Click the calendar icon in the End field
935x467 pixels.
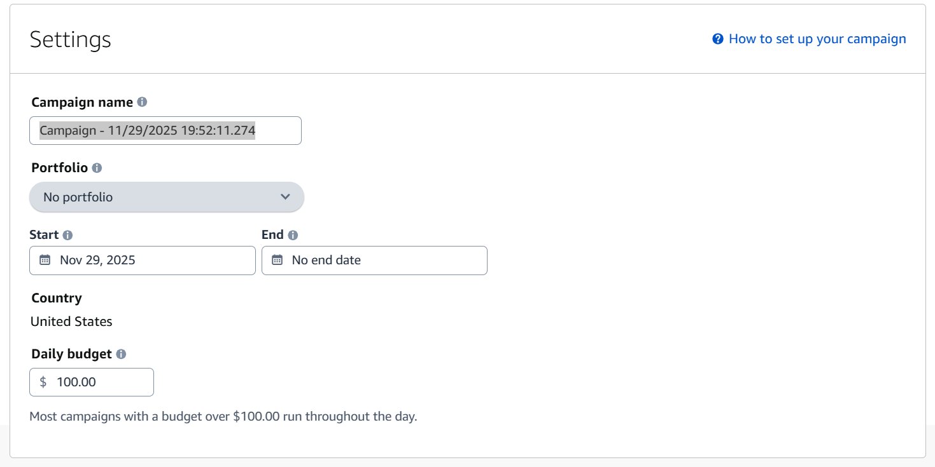pyautogui.click(x=277, y=260)
